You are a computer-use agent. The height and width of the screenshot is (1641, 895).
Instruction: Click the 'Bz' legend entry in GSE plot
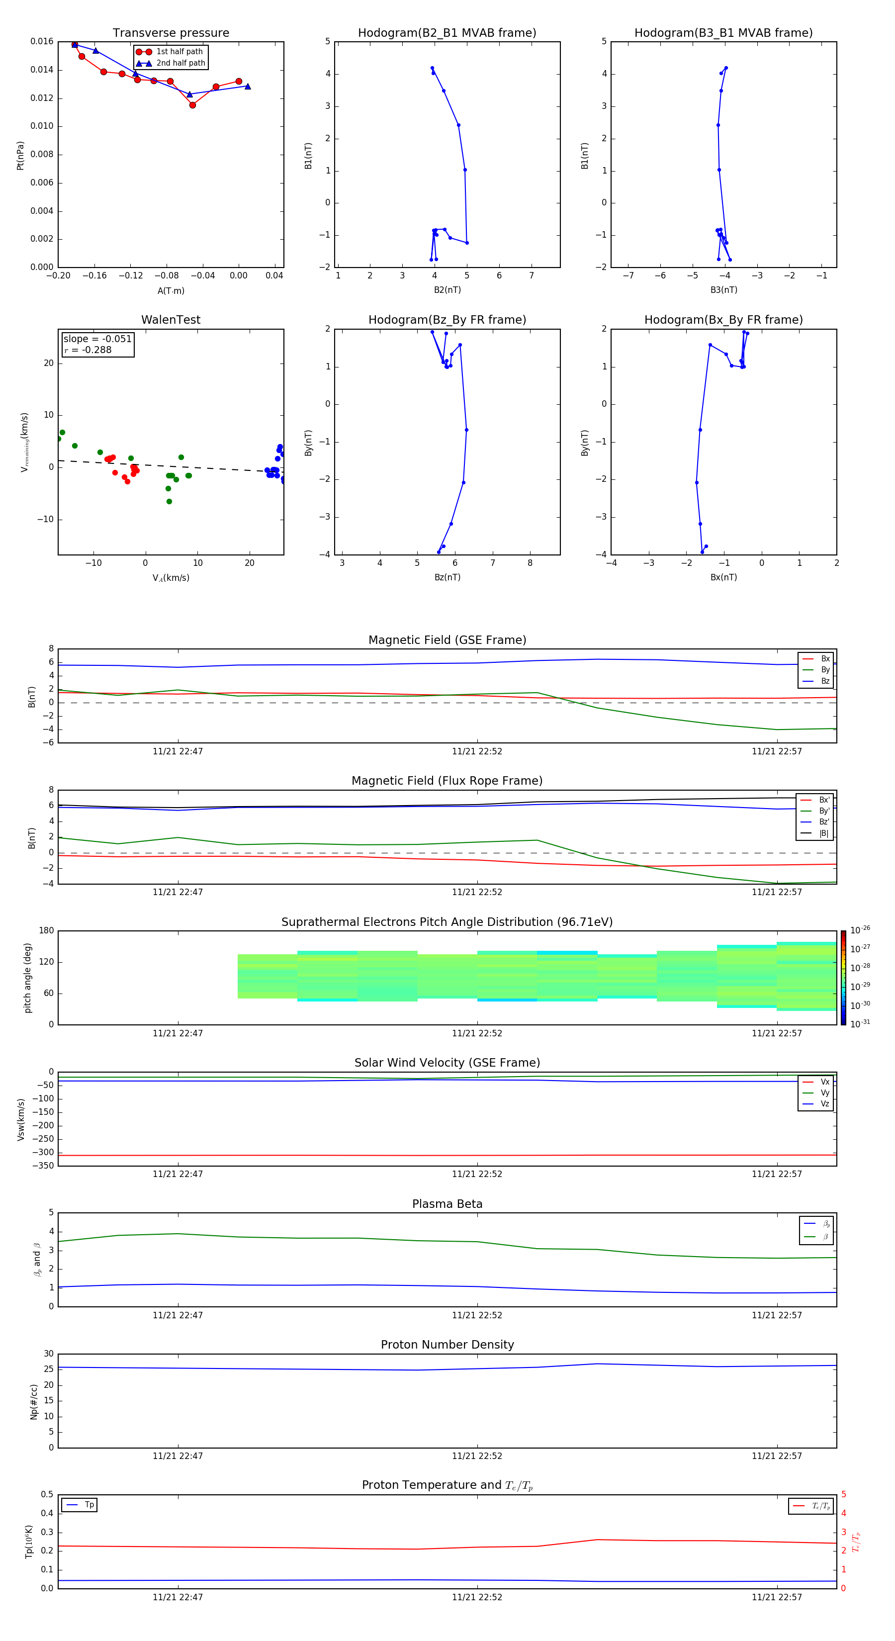(816, 681)
